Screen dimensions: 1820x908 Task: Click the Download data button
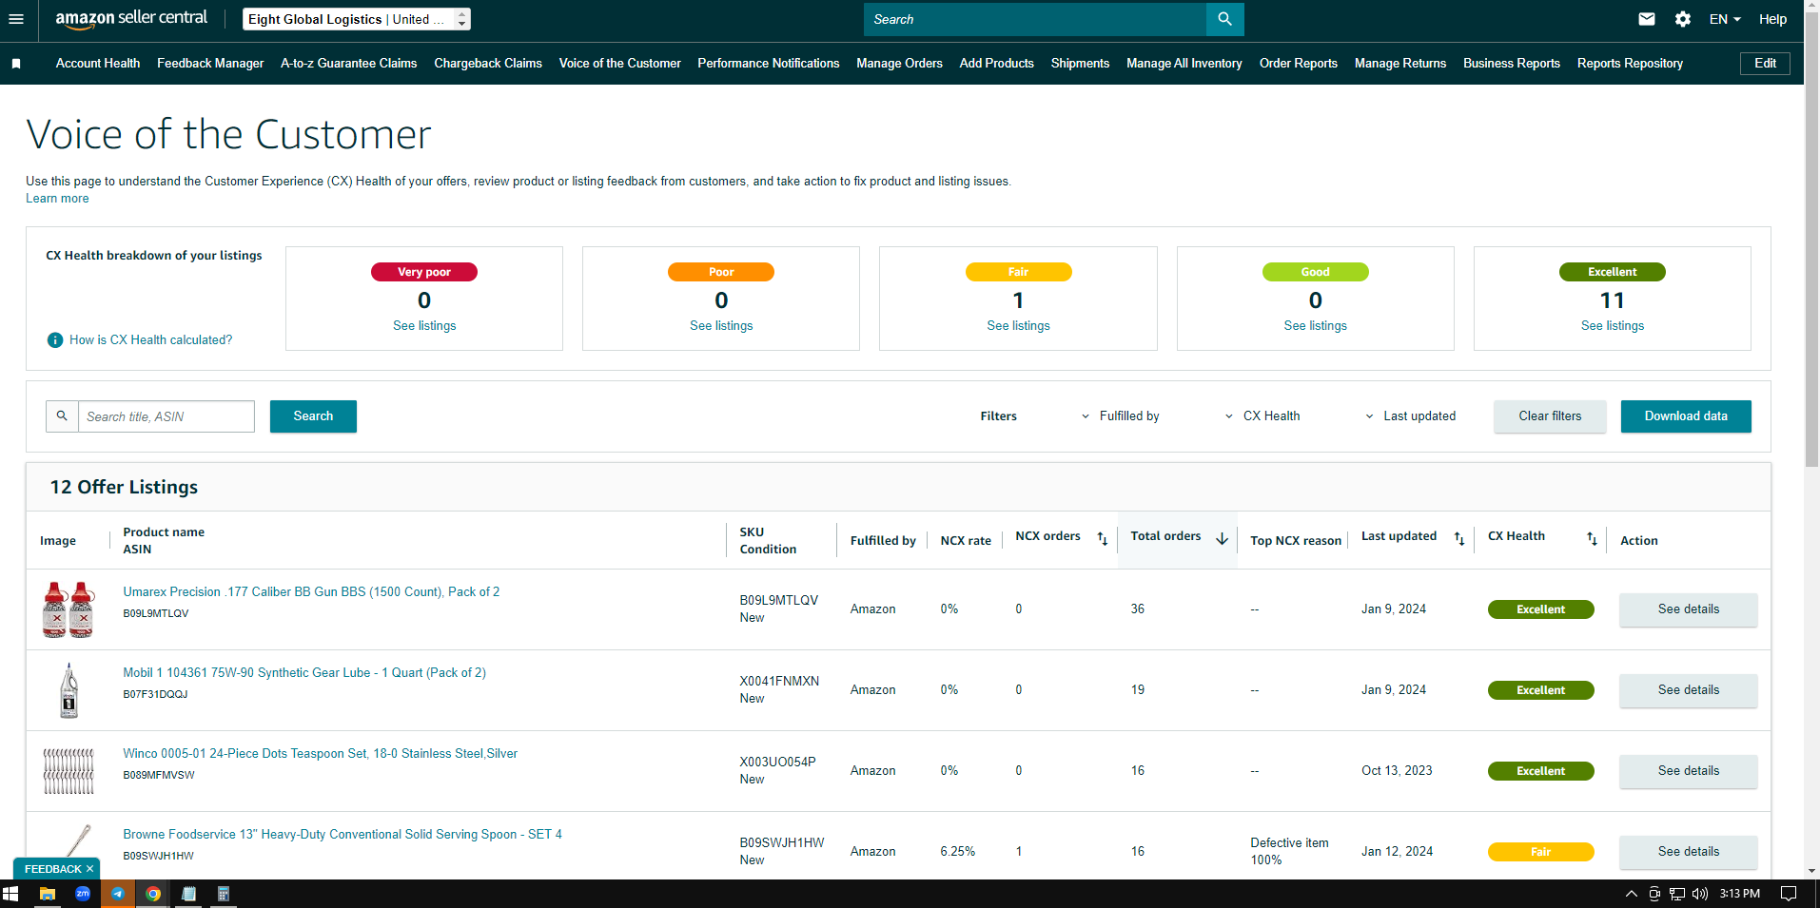click(x=1686, y=416)
